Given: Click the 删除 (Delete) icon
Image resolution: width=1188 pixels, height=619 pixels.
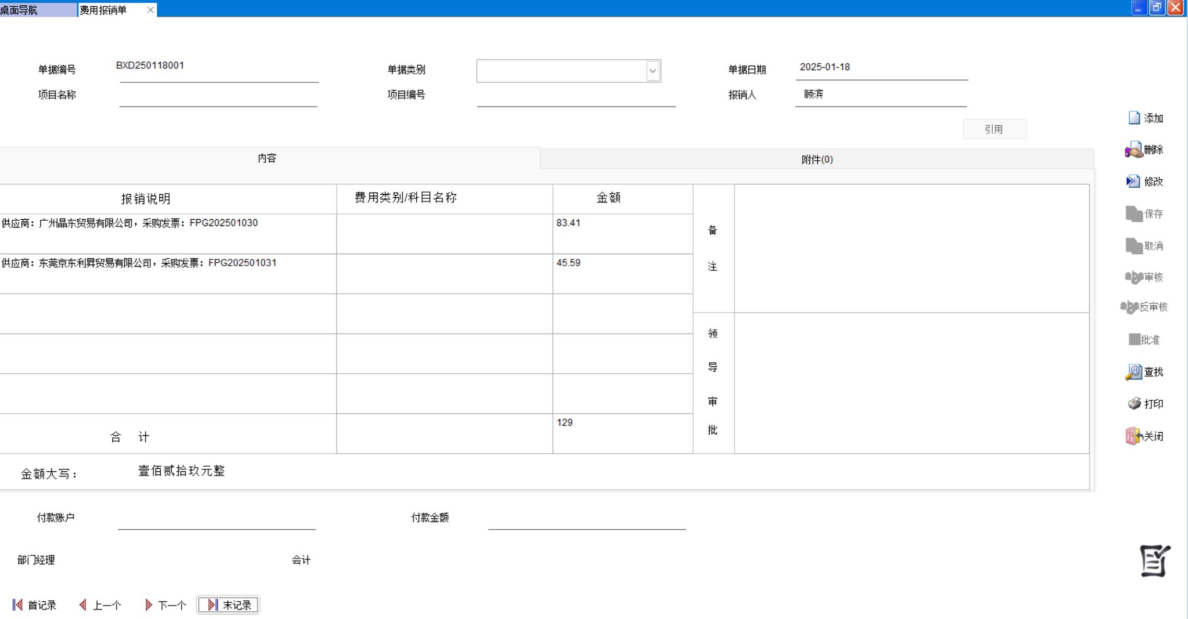Looking at the screenshot, I should [x=1134, y=150].
